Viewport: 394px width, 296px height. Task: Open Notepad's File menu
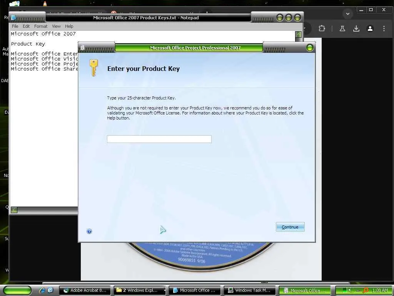pyautogui.click(x=15, y=26)
